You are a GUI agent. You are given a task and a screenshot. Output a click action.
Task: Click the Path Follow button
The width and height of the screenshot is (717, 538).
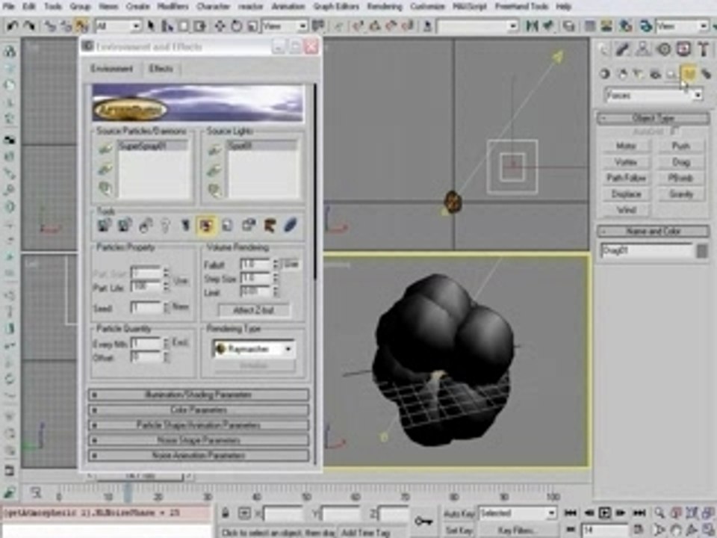[x=626, y=178]
